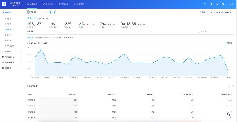Open notifications bell icon
The width and height of the screenshot is (237, 122).
coord(211,5)
